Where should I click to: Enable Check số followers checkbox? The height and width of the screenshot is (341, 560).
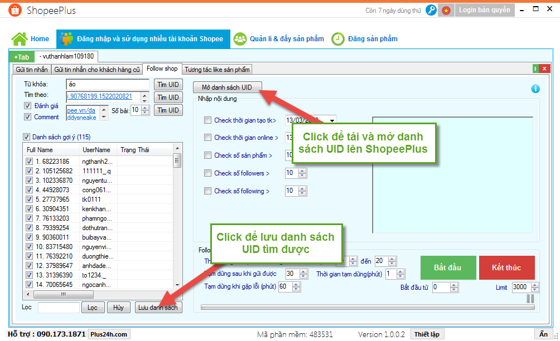(x=208, y=173)
